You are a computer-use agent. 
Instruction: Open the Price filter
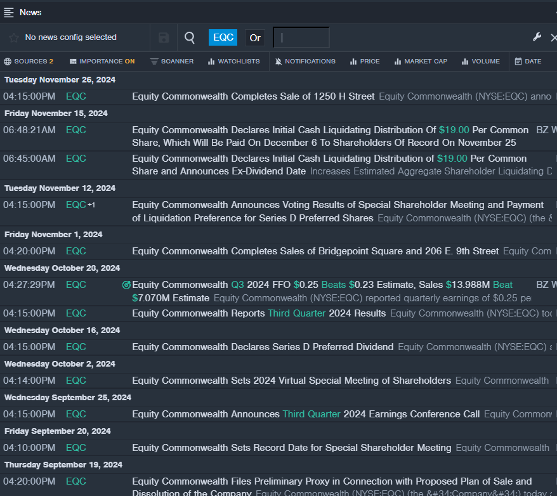pyautogui.click(x=365, y=62)
